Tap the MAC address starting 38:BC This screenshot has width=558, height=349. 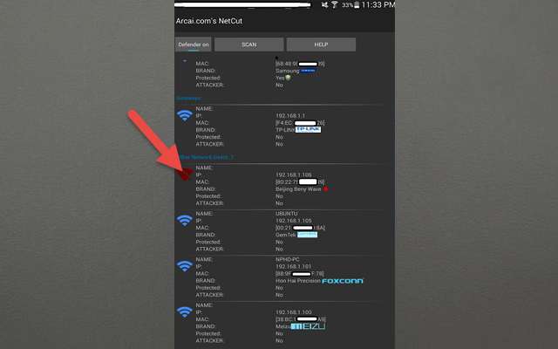coord(301,319)
